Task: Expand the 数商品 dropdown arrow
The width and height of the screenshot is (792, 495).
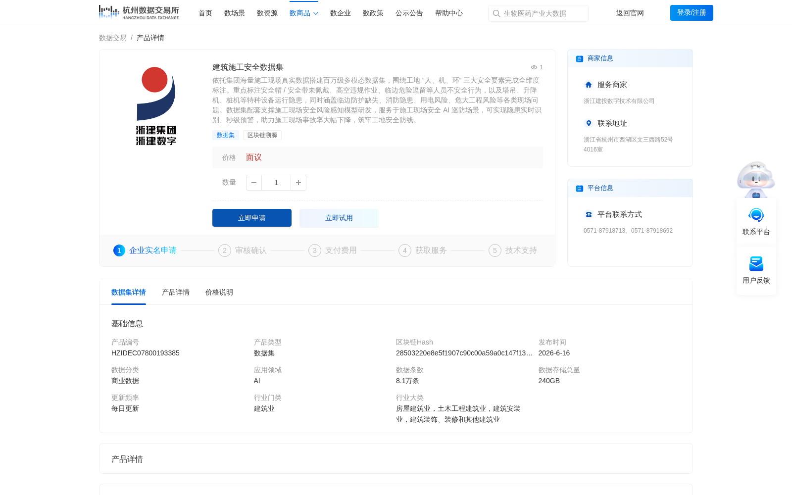Action: coord(316,13)
